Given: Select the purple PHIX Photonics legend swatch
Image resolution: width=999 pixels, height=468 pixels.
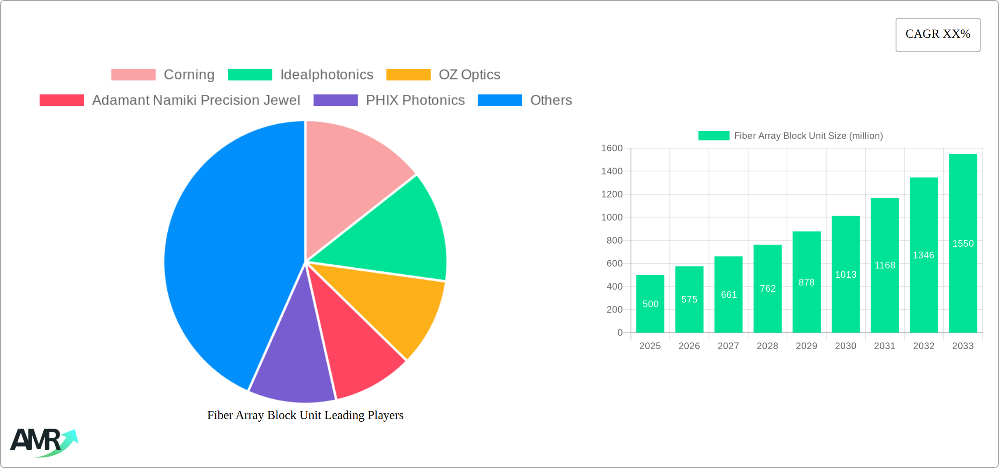Looking at the screenshot, I should coord(336,100).
